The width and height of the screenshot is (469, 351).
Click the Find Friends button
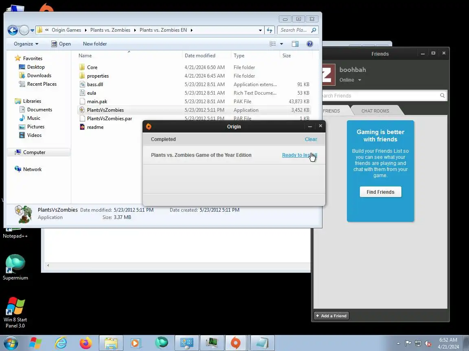(x=381, y=192)
